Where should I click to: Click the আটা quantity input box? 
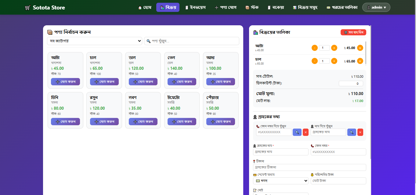324,48
